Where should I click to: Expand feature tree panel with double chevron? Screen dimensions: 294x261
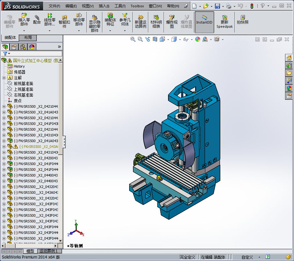click(59, 47)
